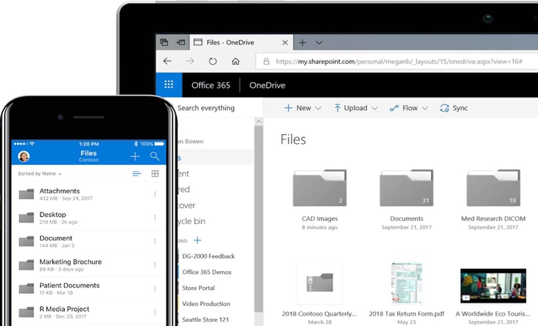Select the Files - OneDrive browser tab
538x326 pixels.
pos(241,42)
